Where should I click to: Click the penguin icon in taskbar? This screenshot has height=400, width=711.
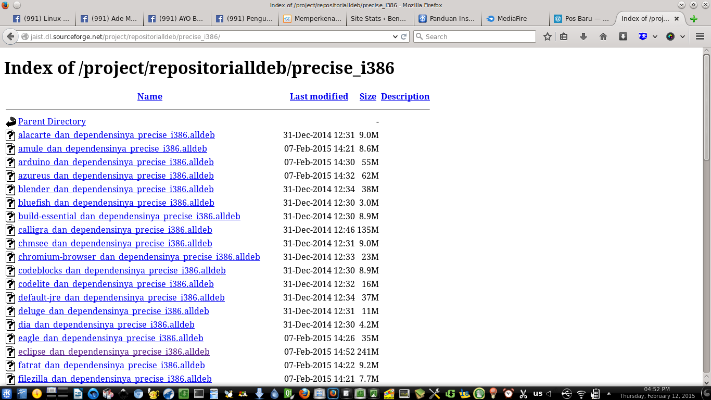point(228,393)
